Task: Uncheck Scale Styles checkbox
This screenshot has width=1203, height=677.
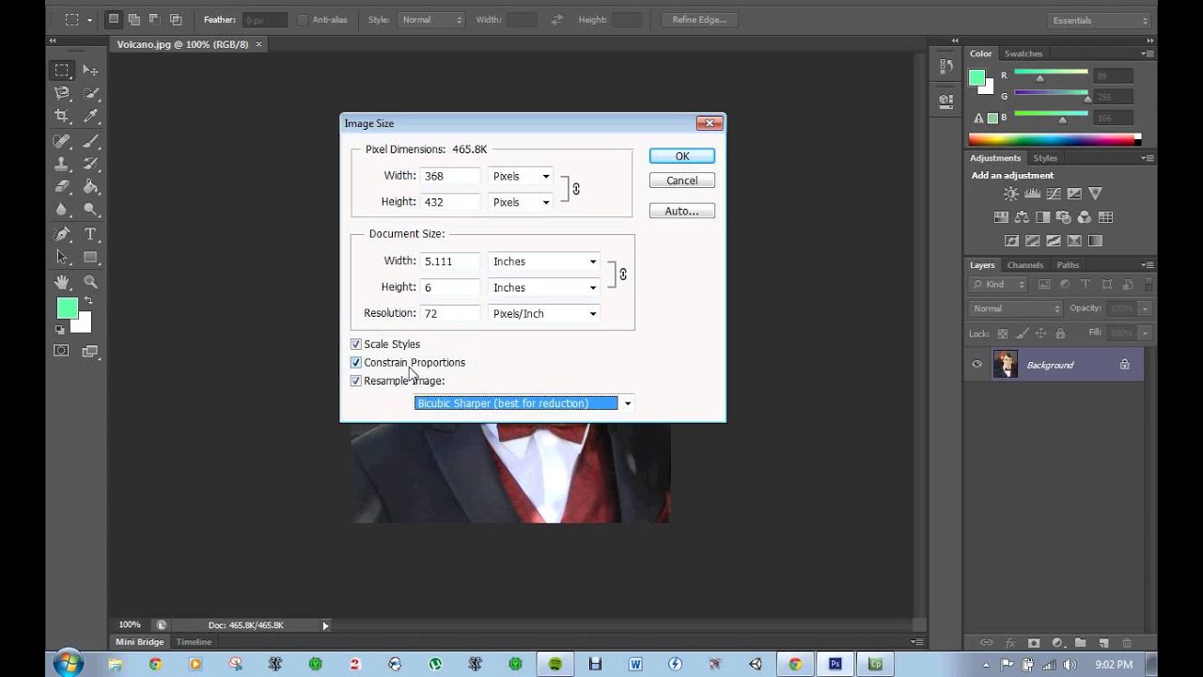Action: pyautogui.click(x=356, y=344)
